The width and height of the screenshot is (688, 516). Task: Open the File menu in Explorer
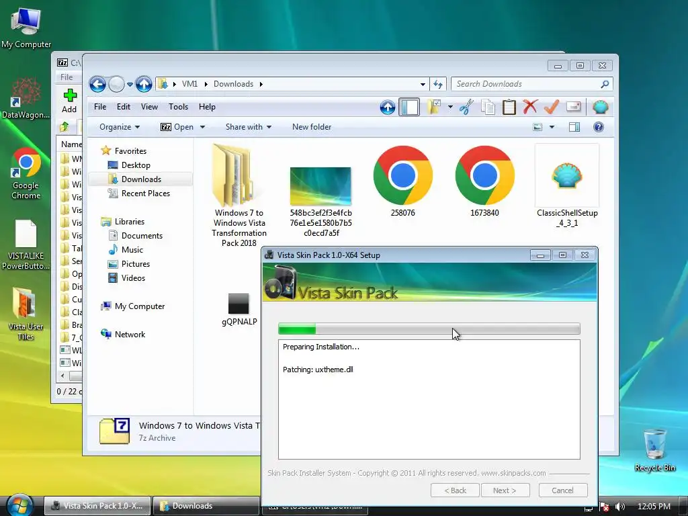[100, 107]
